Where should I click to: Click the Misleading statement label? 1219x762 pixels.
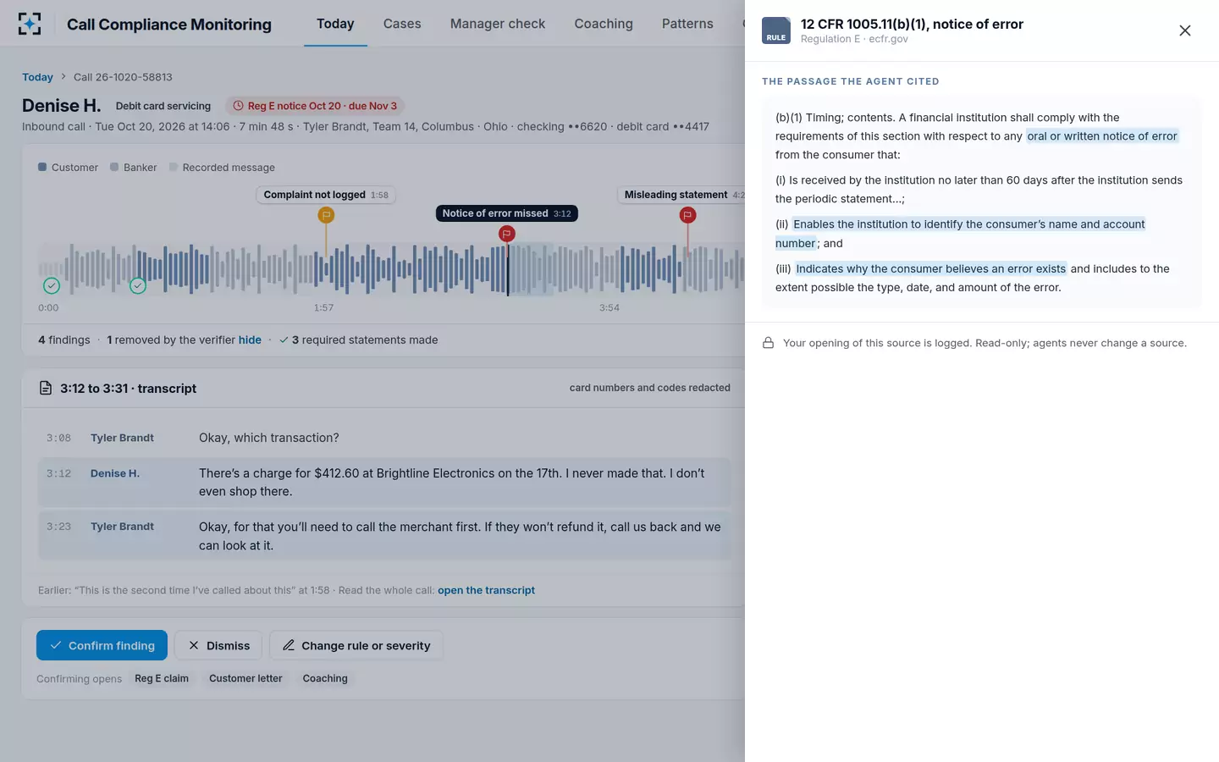point(681,195)
